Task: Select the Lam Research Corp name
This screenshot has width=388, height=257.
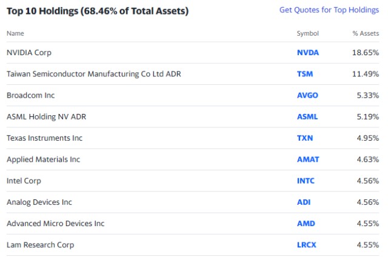Action: pos(40,245)
